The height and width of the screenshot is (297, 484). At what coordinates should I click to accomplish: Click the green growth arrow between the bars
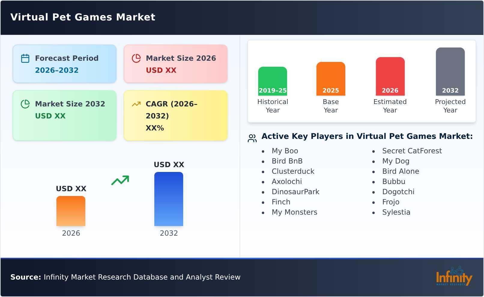click(x=120, y=180)
